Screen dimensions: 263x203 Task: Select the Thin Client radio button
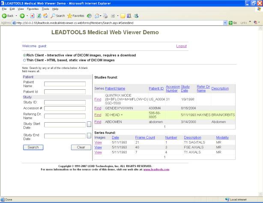coord(24,60)
